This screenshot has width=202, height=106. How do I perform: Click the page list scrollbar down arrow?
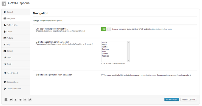point(129,61)
